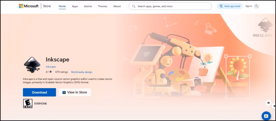Viewport: 276px width, 121px height.
Task: Click the blue Download button
Action: click(39, 92)
